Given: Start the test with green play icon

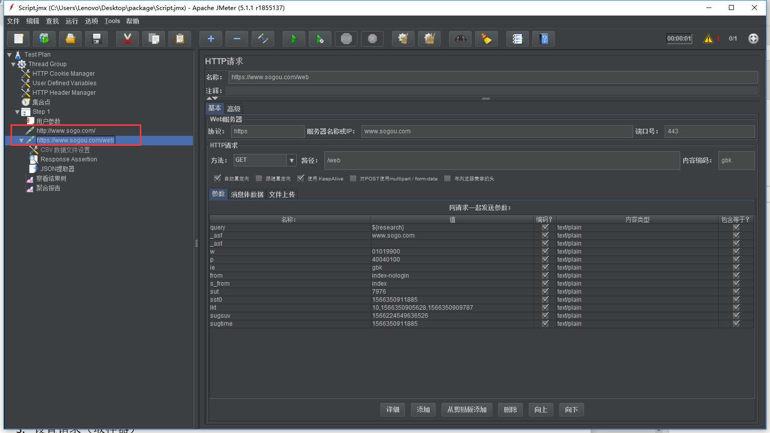Looking at the screenshot, I should coord(294,39).
